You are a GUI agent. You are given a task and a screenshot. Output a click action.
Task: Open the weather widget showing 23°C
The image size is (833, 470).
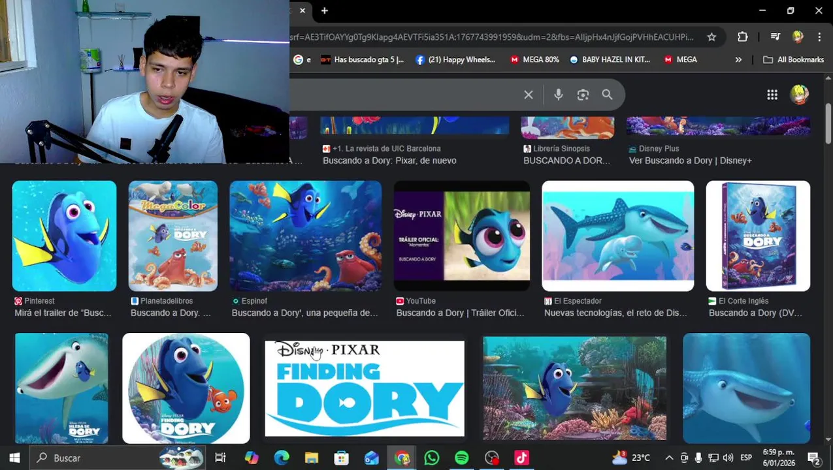click(631, 458)
